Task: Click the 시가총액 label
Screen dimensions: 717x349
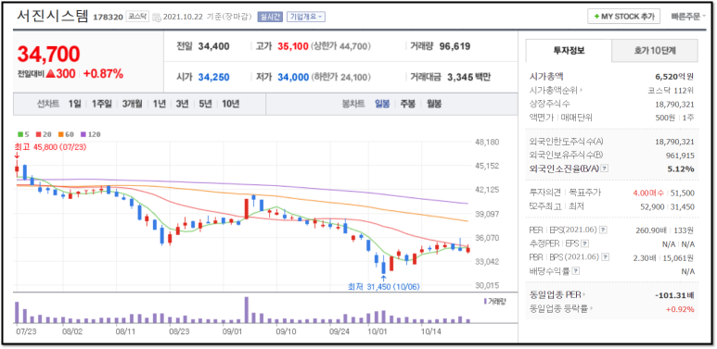Action: [547, 77]
